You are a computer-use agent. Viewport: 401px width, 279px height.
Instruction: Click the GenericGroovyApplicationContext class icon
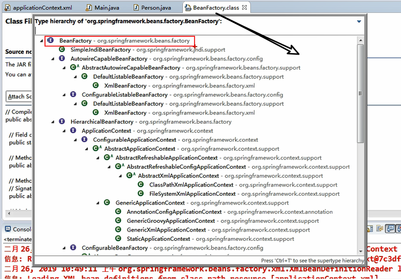[118, 220]
